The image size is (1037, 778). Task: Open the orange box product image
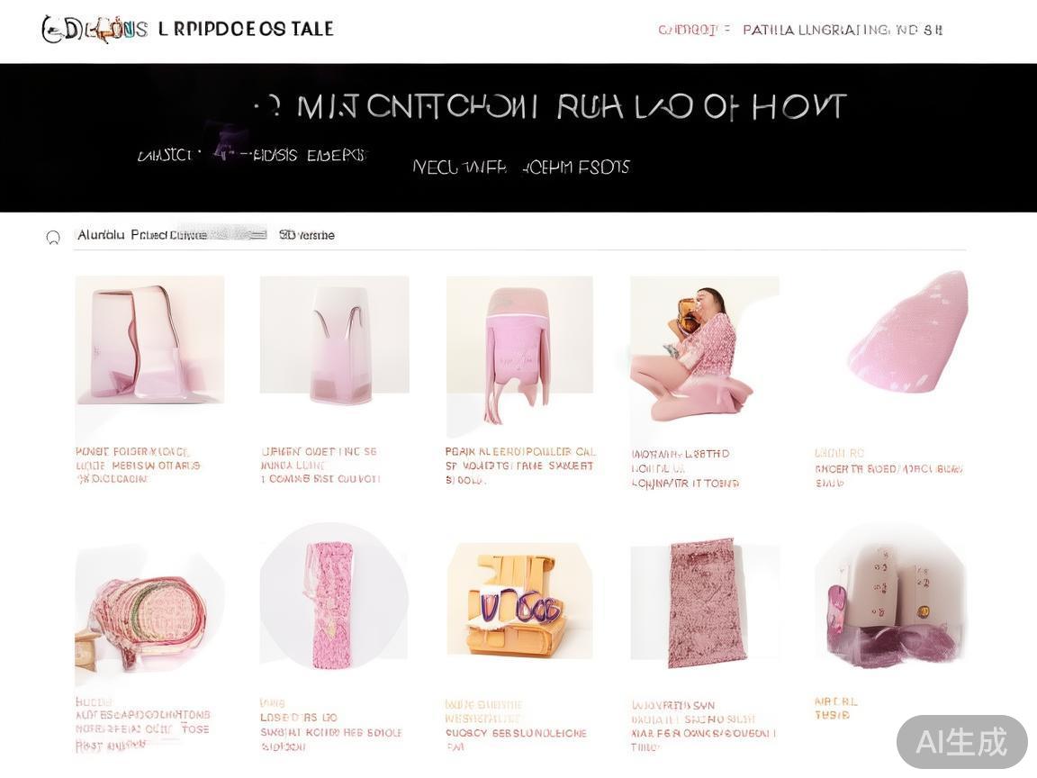(x=519, y=600)
